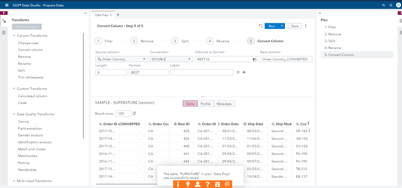Select the Trim whitespace transform
The image size is (402, 188).
point(31,77)
